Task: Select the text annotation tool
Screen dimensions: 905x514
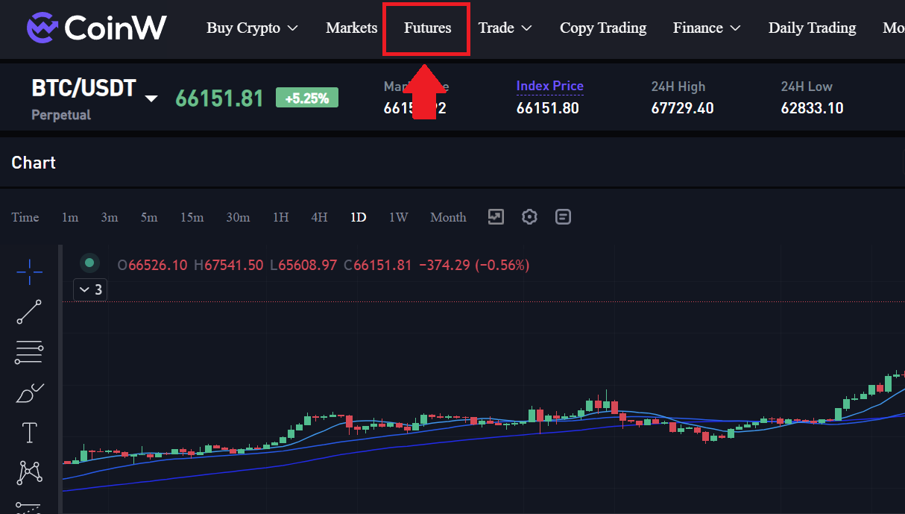Action: tap(29, 432)
